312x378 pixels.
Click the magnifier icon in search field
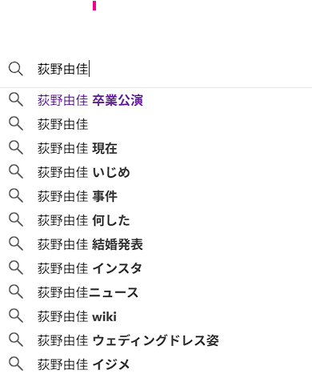pyautogui.click(x=16, y=69)
